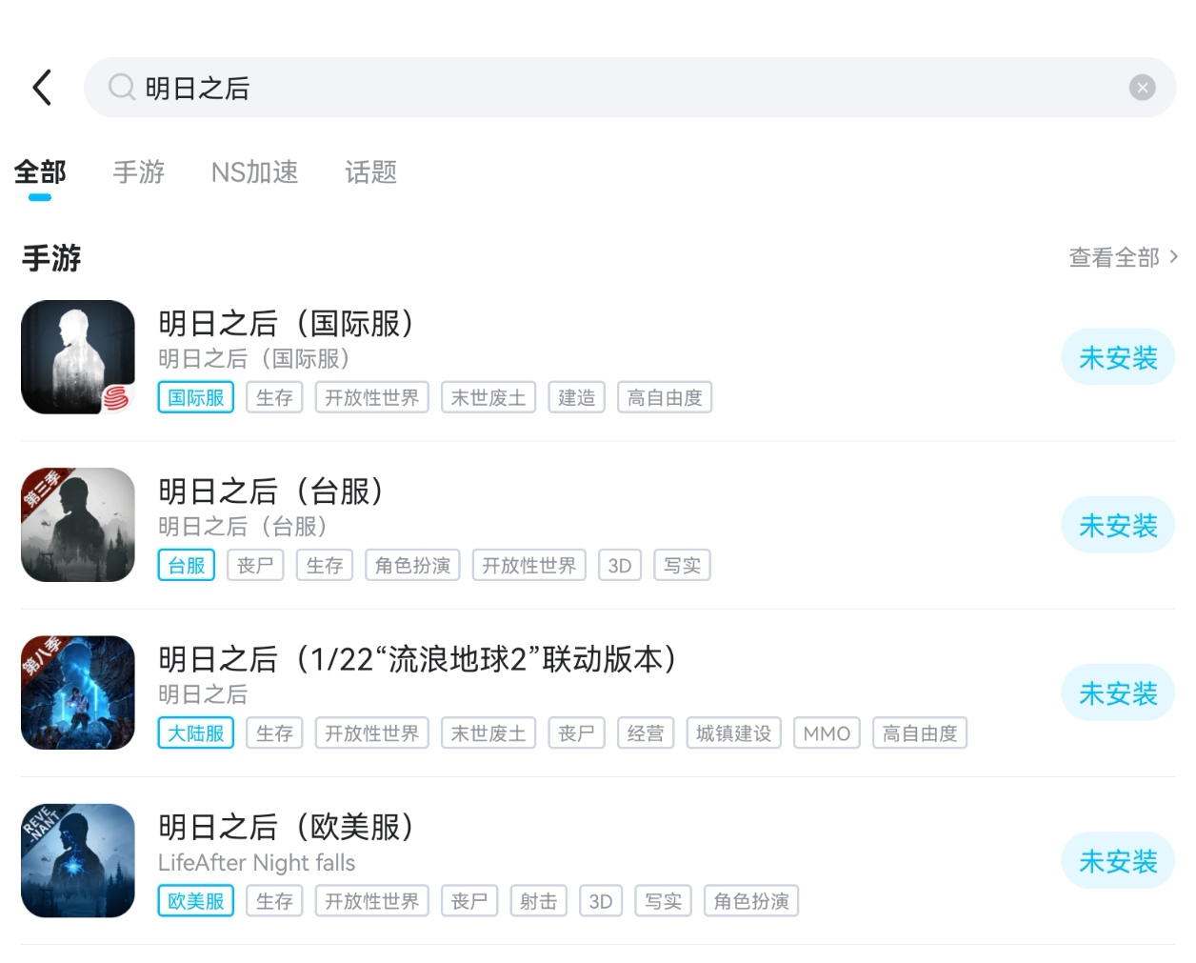Open 明日之后（台服）game icon
1196x963 pixels.
pyautogui.click(x=78, y=525)
